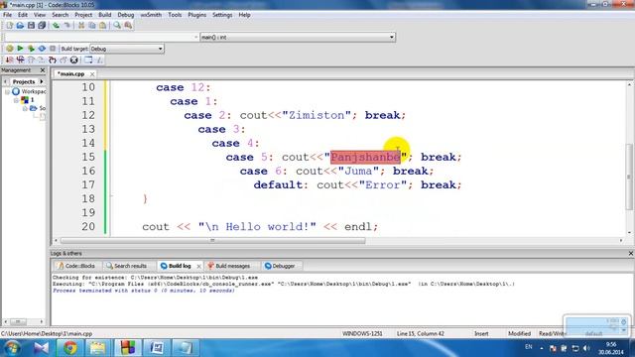Switch to the Search results tab
Viewport: 635px width, 357px height.
coord(127,266)
